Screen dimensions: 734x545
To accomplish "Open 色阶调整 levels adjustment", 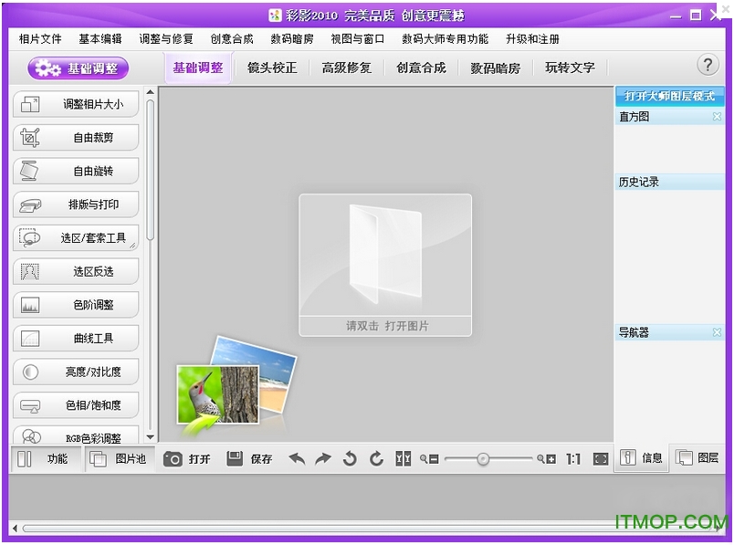I will (76, 305).
